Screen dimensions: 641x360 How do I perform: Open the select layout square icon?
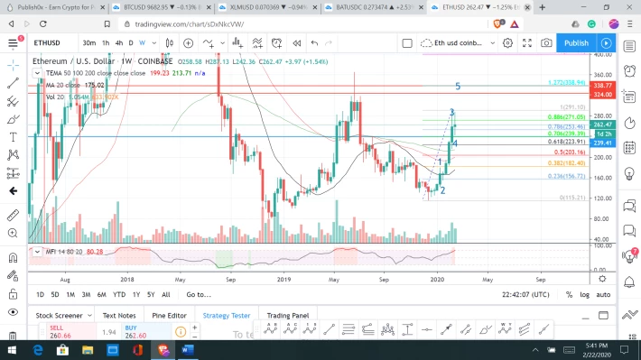point(407,43)
